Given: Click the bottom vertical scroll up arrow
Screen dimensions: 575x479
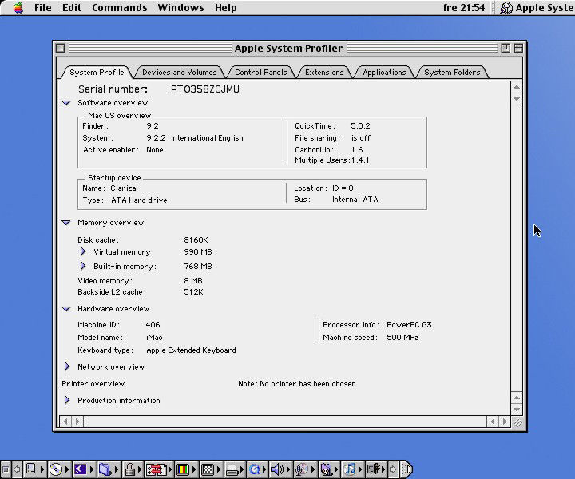Looking at the screenshot, I should pos(517,398).
